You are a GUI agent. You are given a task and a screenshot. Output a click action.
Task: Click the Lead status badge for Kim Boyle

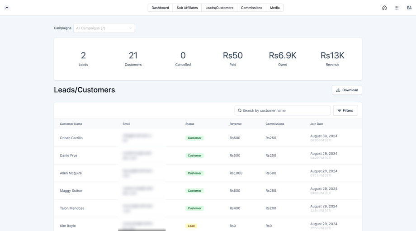191,226
